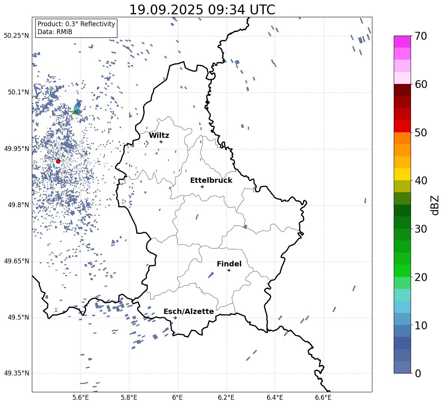This screenshot has width=444, height=405.
Task: Select the Ettelbruck city label
Action: click(x=211, y=181)
